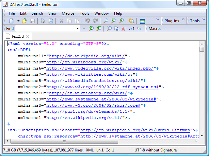Click the Find in Files icon
209x156 pixels.
132,21
